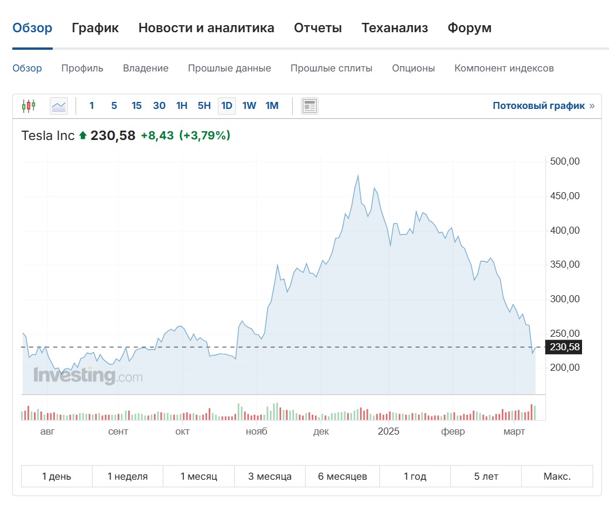Set chart range to 6 месяцев
The width and height of the screenshot is (609, 509).
tap(343, 476)
